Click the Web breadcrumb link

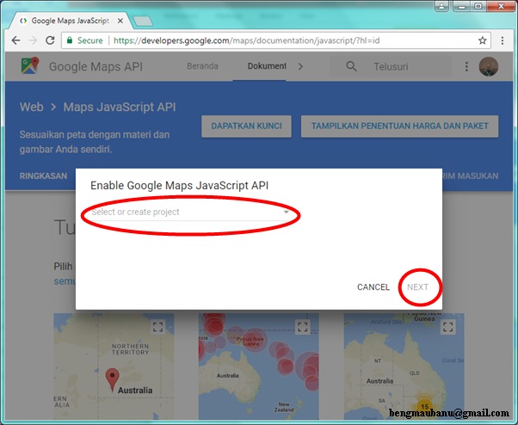[31, 107]
